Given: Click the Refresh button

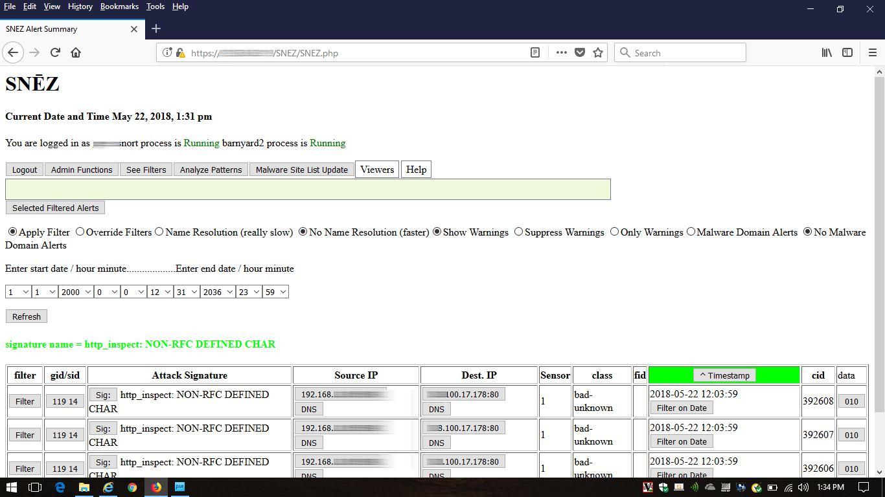Looking at the screenshot, I should pos(26,316).
